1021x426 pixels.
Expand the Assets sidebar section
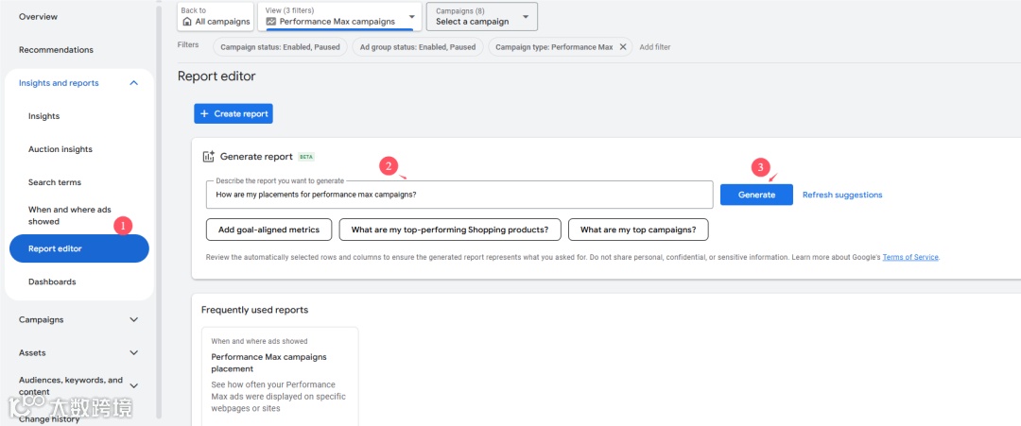(x=134, y=353)
